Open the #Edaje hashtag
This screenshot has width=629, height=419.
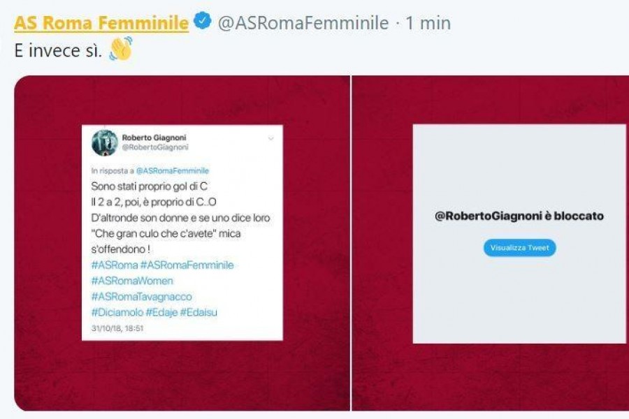click(161, 312)
